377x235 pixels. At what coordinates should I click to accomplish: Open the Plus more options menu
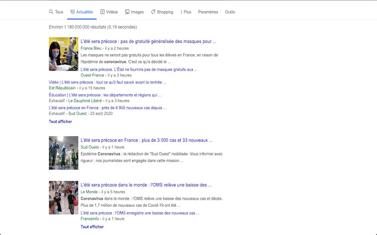point(186,12)
